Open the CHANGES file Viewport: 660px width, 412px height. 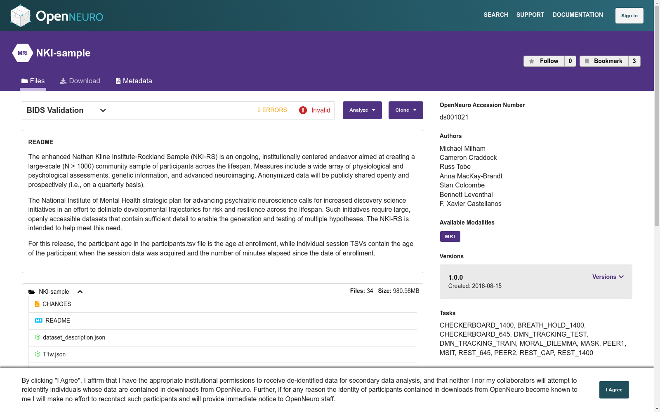57,304
